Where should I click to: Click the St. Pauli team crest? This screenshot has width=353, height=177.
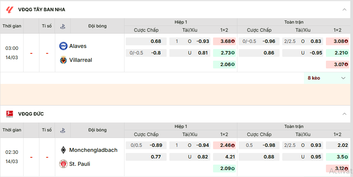63,164
